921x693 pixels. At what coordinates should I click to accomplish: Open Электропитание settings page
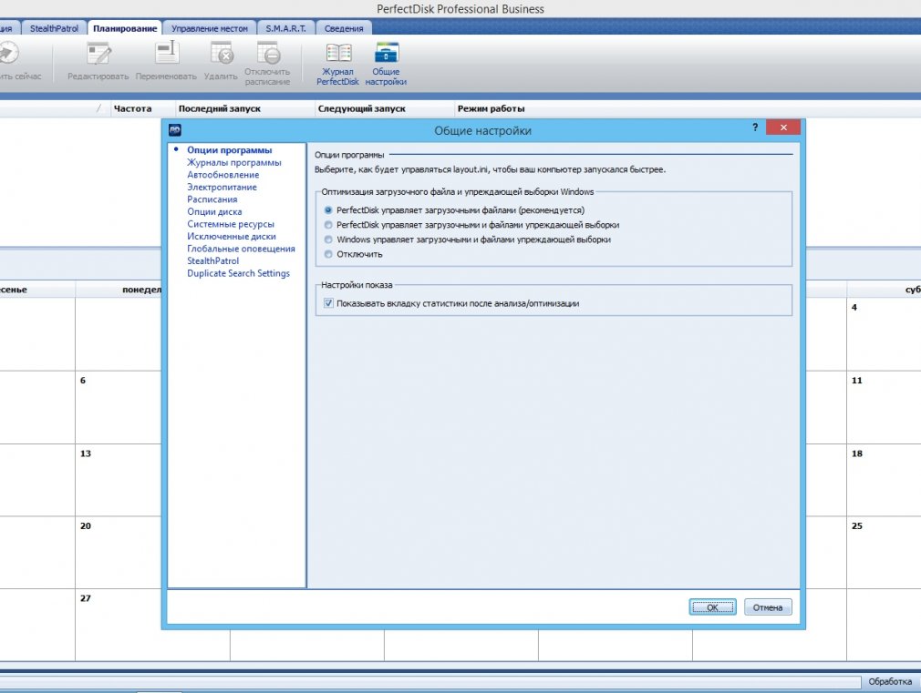pyautogui.click(x=222, y=188)
